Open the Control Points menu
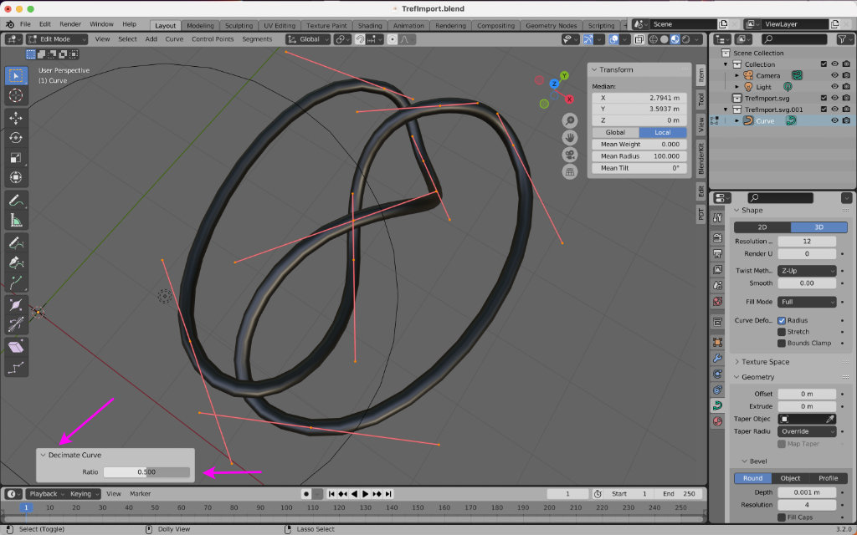This screenshot has width=857, height=535. [213, 39]
